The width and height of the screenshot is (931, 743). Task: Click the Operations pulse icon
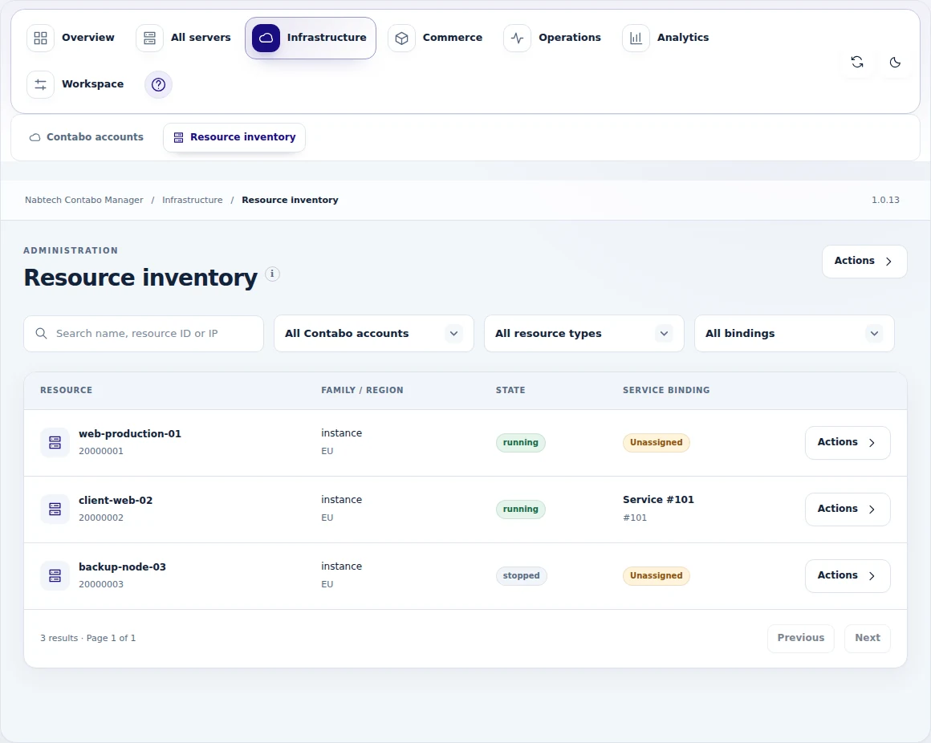[517, 38]
